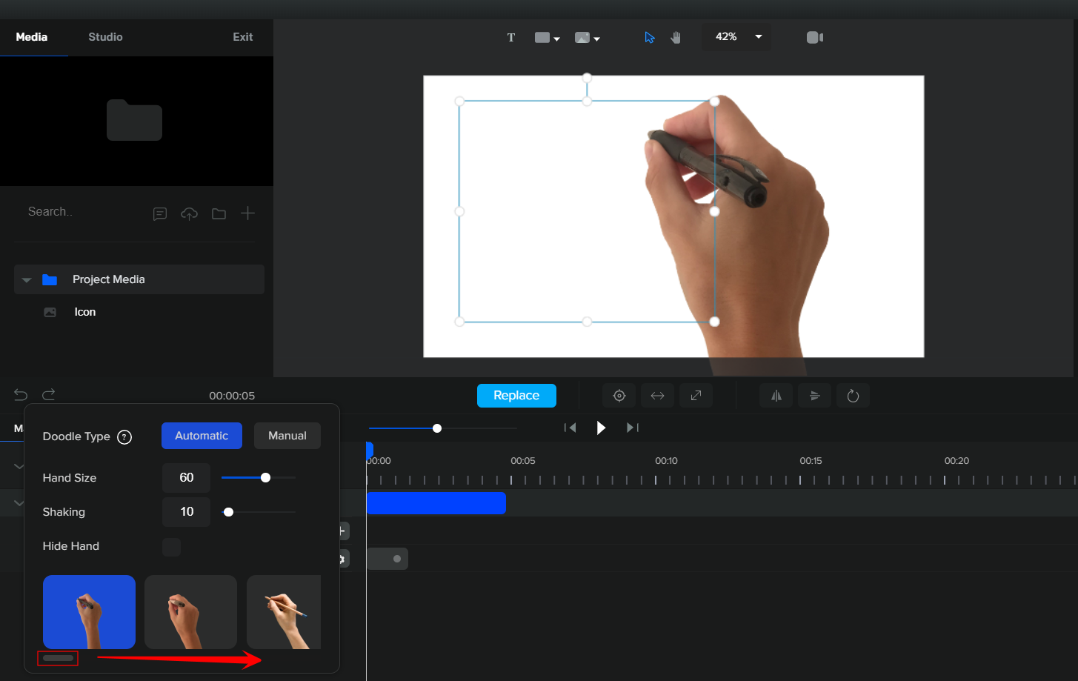The width and height of the screenshot is (1078, 681).
Task: Select the pointer selection tool
Action: pyautogui.click(x=650, y=38)
